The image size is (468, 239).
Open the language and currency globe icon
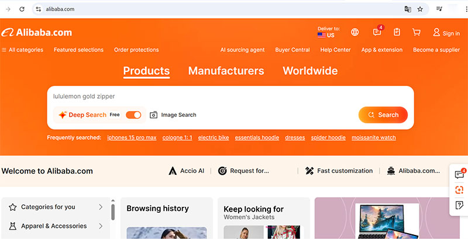coord(355,32)
